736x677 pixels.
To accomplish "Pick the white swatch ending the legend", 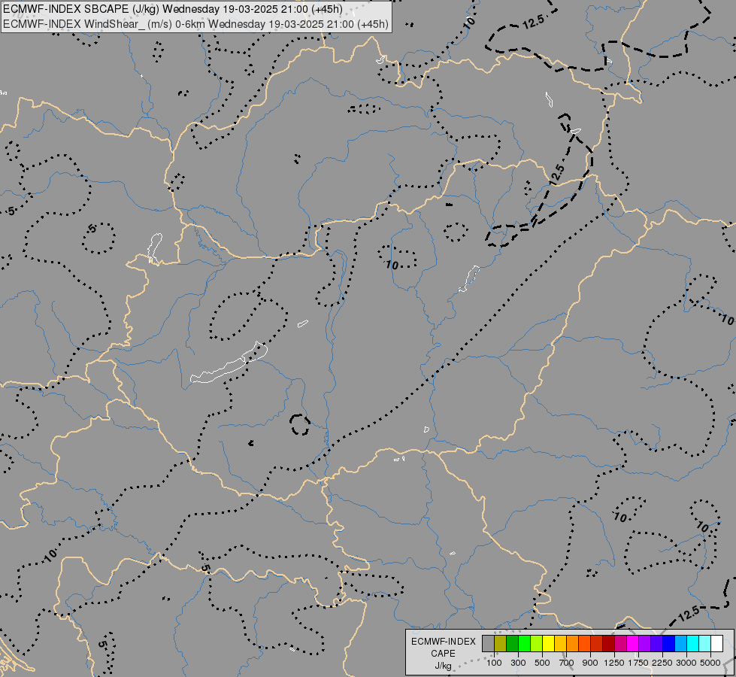I will (716, 643).
